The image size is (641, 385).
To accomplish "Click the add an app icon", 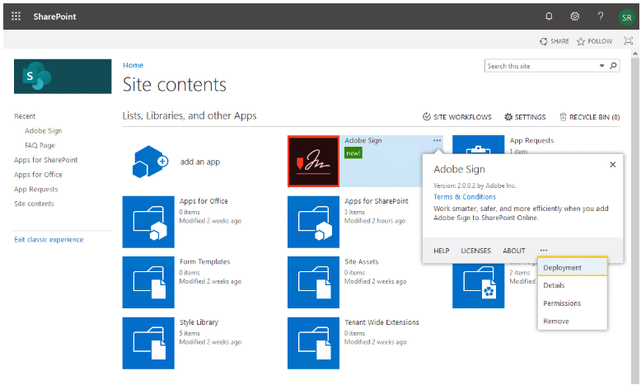I will (150, 162).
